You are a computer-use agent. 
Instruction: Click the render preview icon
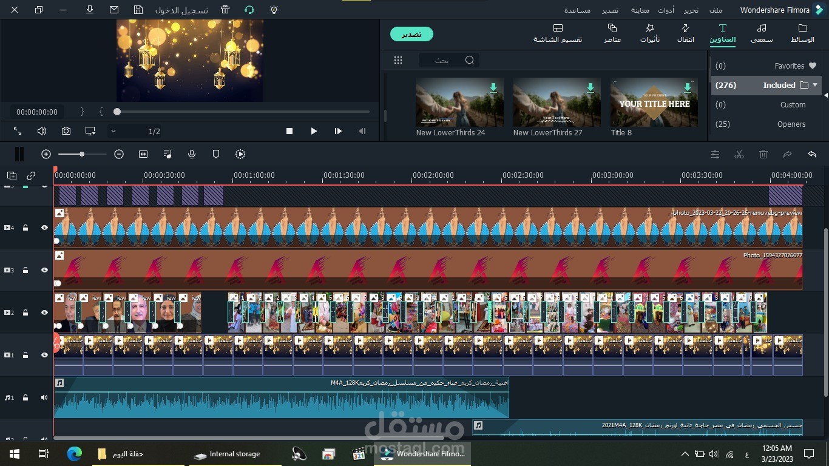tap(240, 154)
